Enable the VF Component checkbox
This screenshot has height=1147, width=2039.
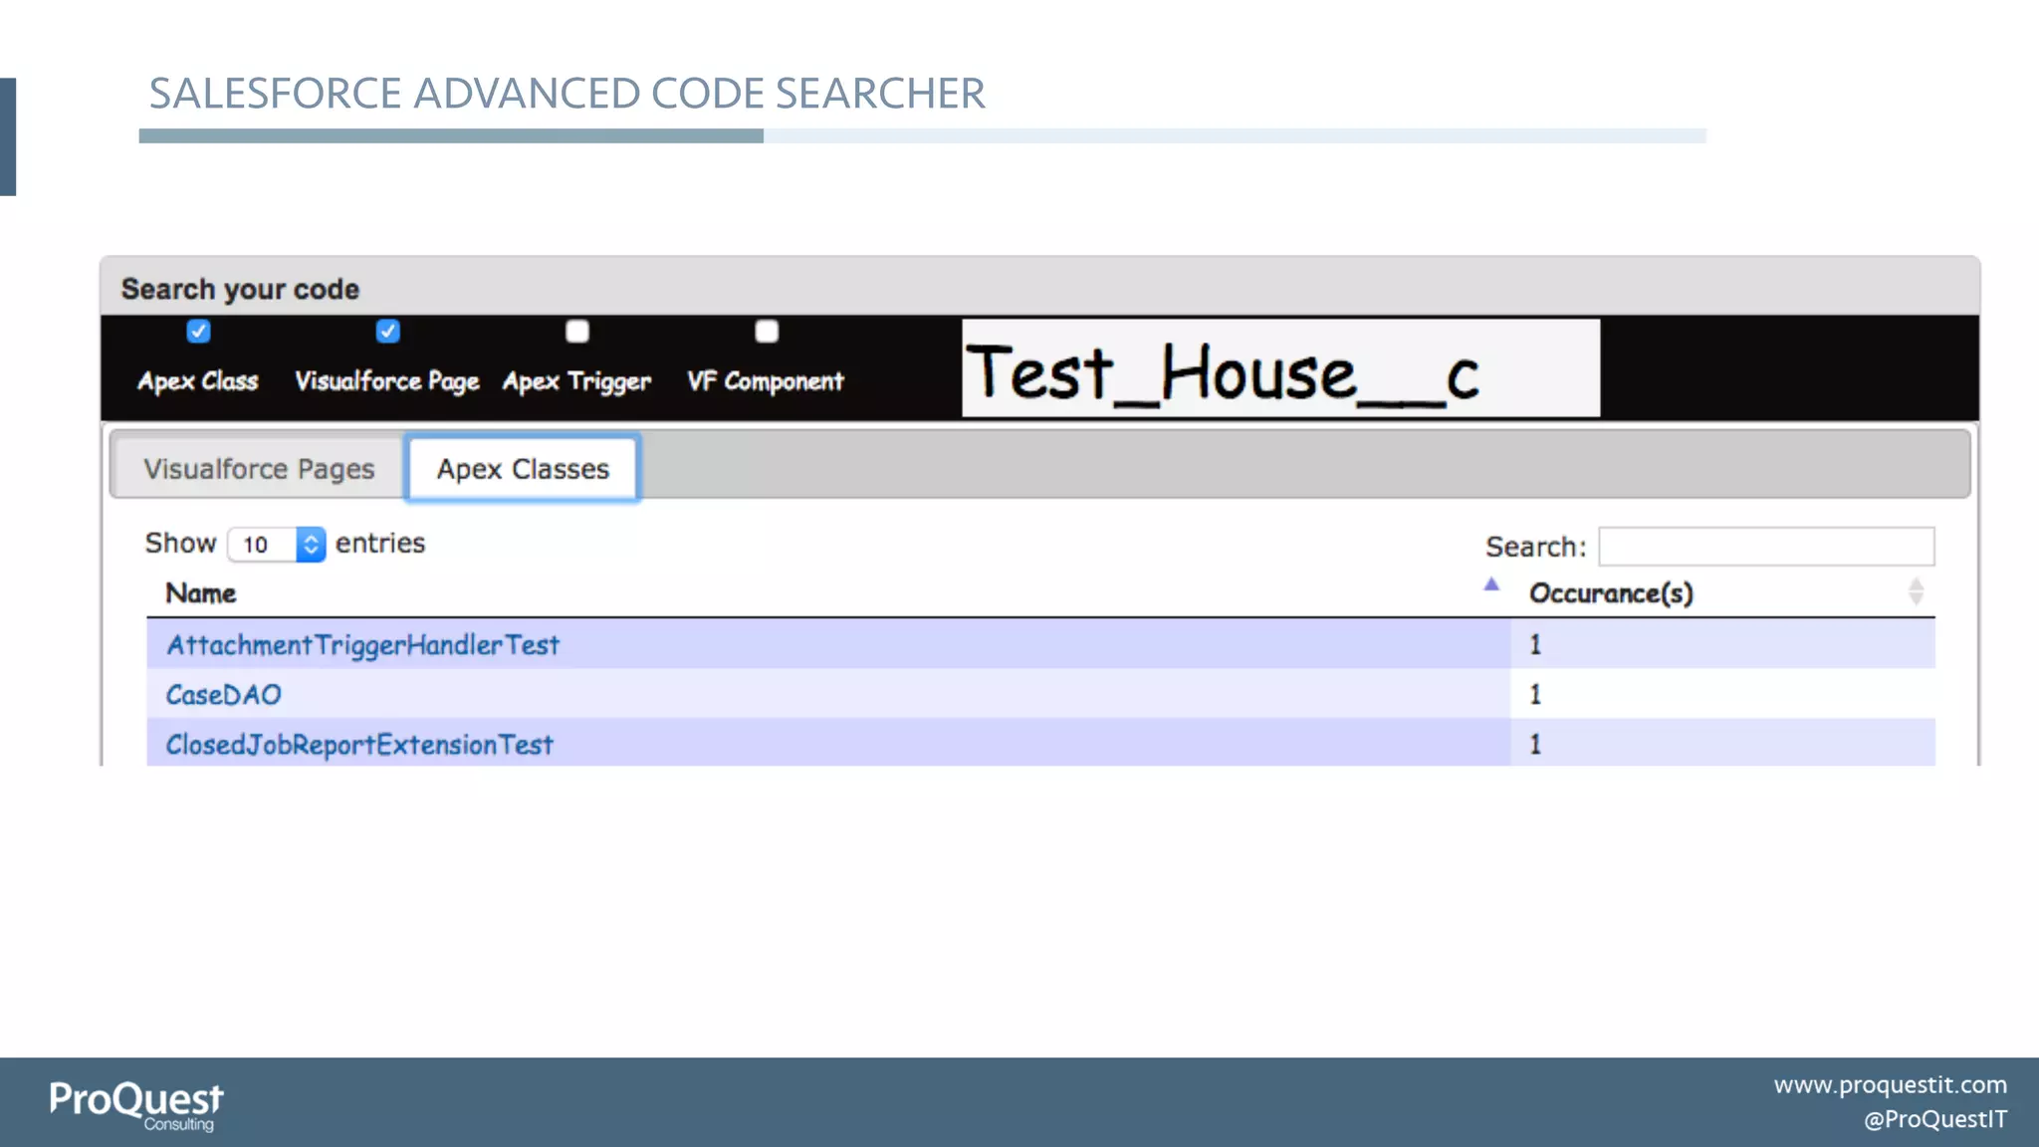[767, 332]
